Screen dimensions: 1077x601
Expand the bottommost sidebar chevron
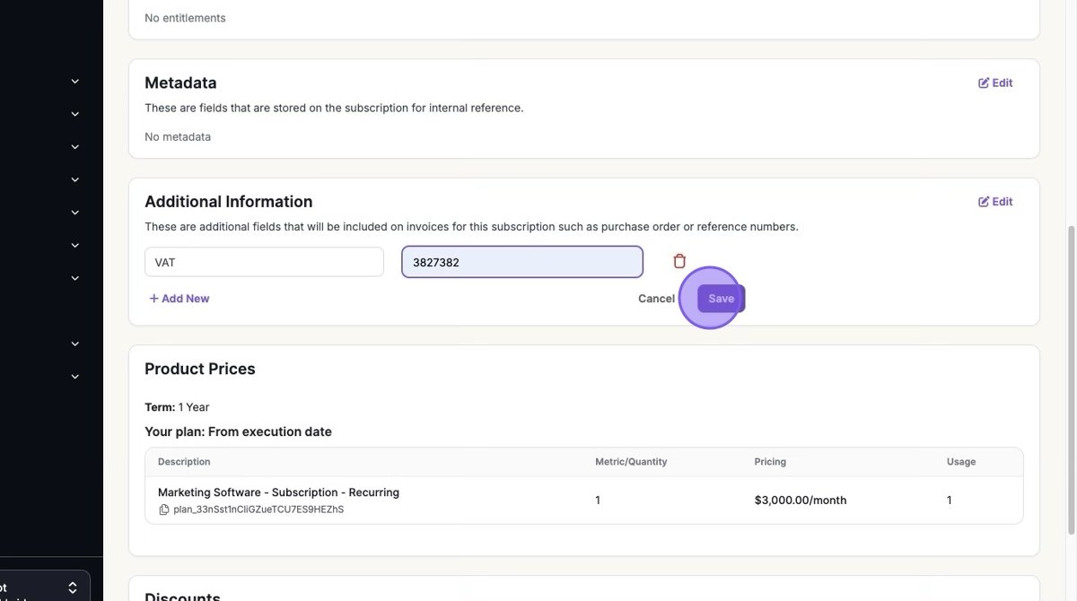[75, 377]
